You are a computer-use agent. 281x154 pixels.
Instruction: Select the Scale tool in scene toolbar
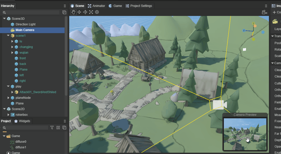point(91,12)
